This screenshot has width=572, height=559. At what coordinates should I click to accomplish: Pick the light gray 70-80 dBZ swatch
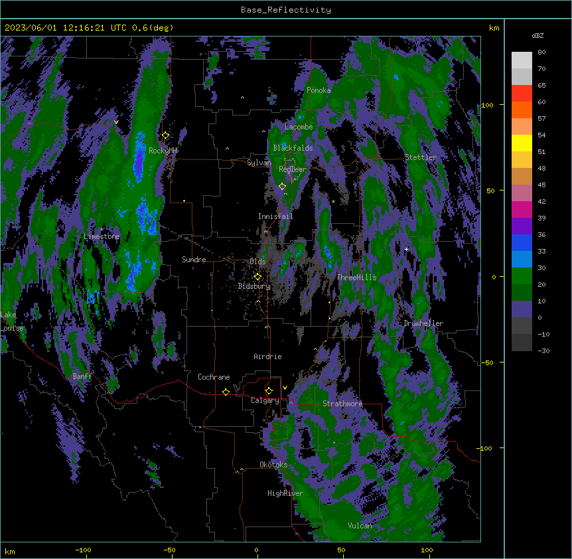[x=522, y=60]
